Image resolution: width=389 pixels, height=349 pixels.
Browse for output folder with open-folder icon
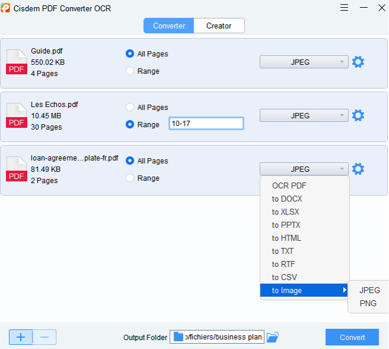(x=273, y=337)
